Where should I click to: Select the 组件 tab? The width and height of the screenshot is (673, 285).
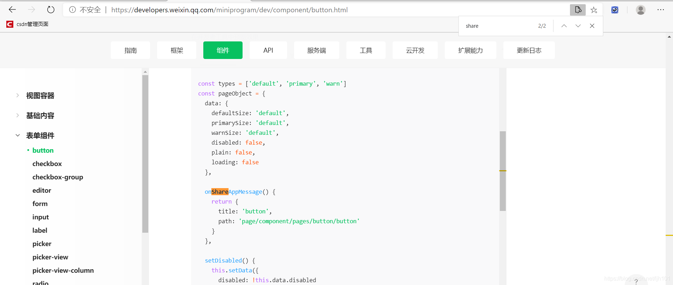223,50
